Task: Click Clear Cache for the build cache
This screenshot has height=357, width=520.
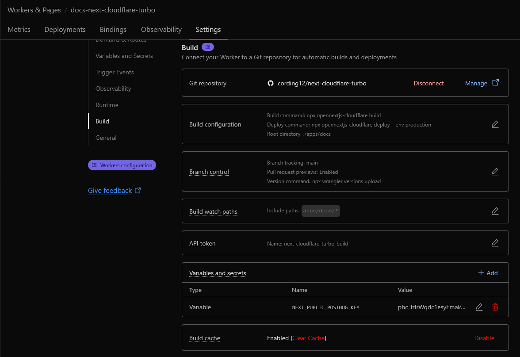Action: [309, 338]
